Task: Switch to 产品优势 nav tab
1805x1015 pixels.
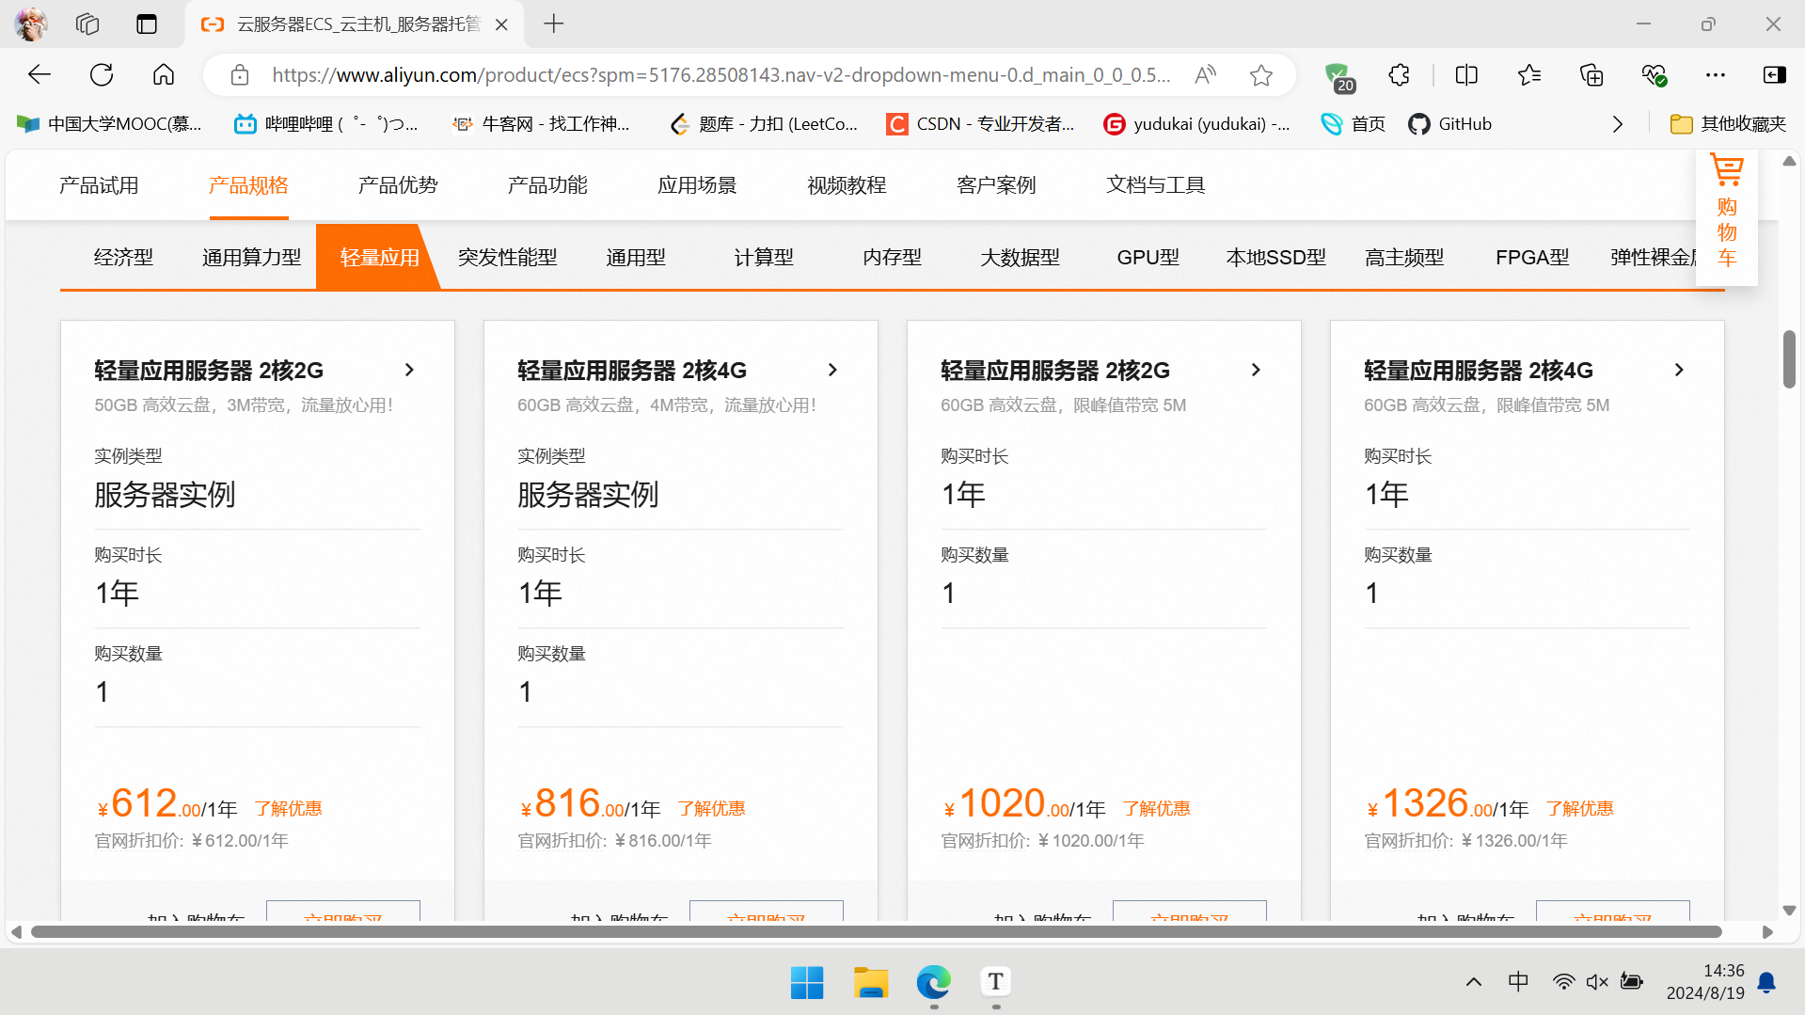Action: (x=398, y=185)
